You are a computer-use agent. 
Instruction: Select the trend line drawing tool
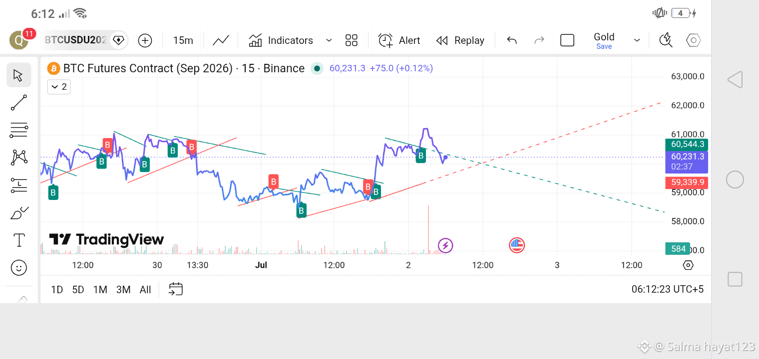18,103
